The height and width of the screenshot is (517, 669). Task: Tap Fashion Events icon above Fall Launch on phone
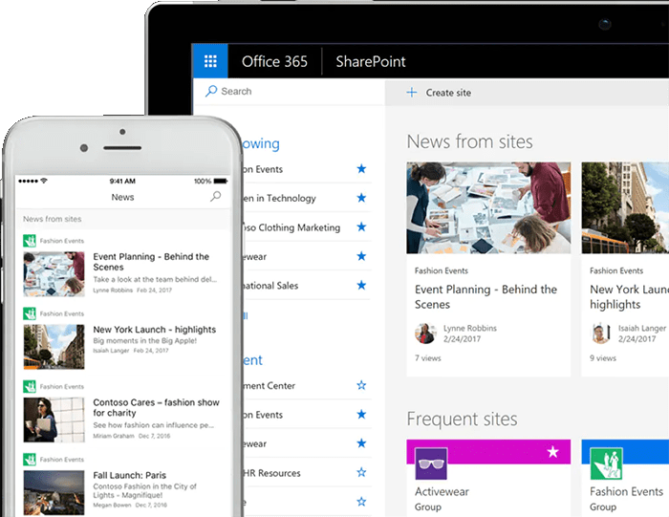[30, 460]
